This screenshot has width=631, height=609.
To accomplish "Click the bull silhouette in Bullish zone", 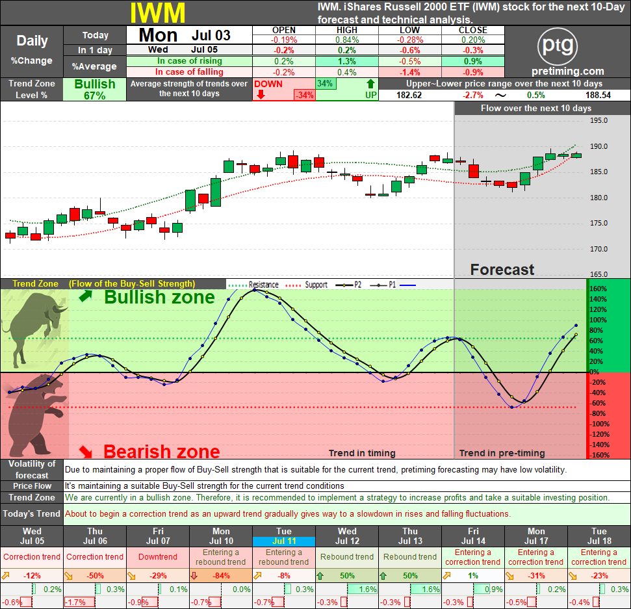I will click(34, 330).
